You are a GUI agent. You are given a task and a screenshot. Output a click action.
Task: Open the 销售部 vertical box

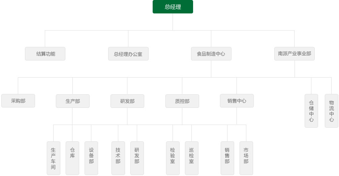point(227,158)
